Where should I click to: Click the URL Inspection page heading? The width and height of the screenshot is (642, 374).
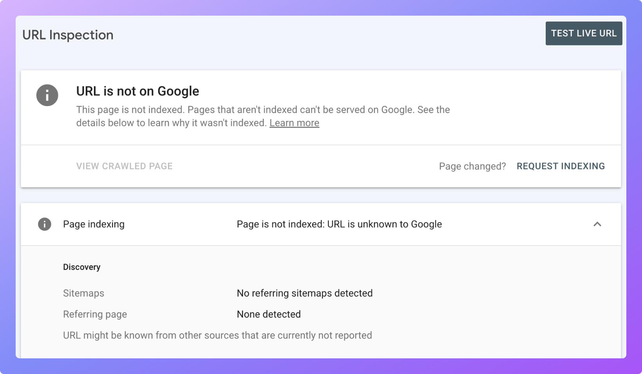pyautogui.click(x=68, y=35)
